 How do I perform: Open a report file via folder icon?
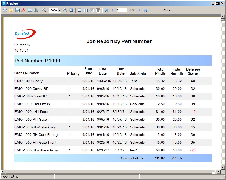click(11, 10)
